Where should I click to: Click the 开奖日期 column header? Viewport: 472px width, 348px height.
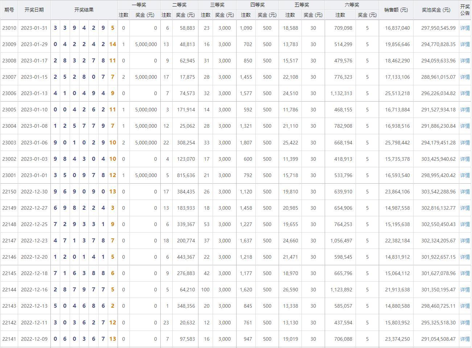(x=34, y=10)
